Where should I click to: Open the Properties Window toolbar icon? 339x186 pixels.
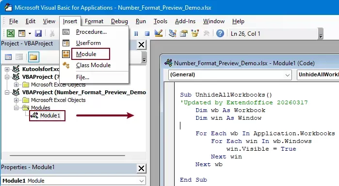pos(184,33)
